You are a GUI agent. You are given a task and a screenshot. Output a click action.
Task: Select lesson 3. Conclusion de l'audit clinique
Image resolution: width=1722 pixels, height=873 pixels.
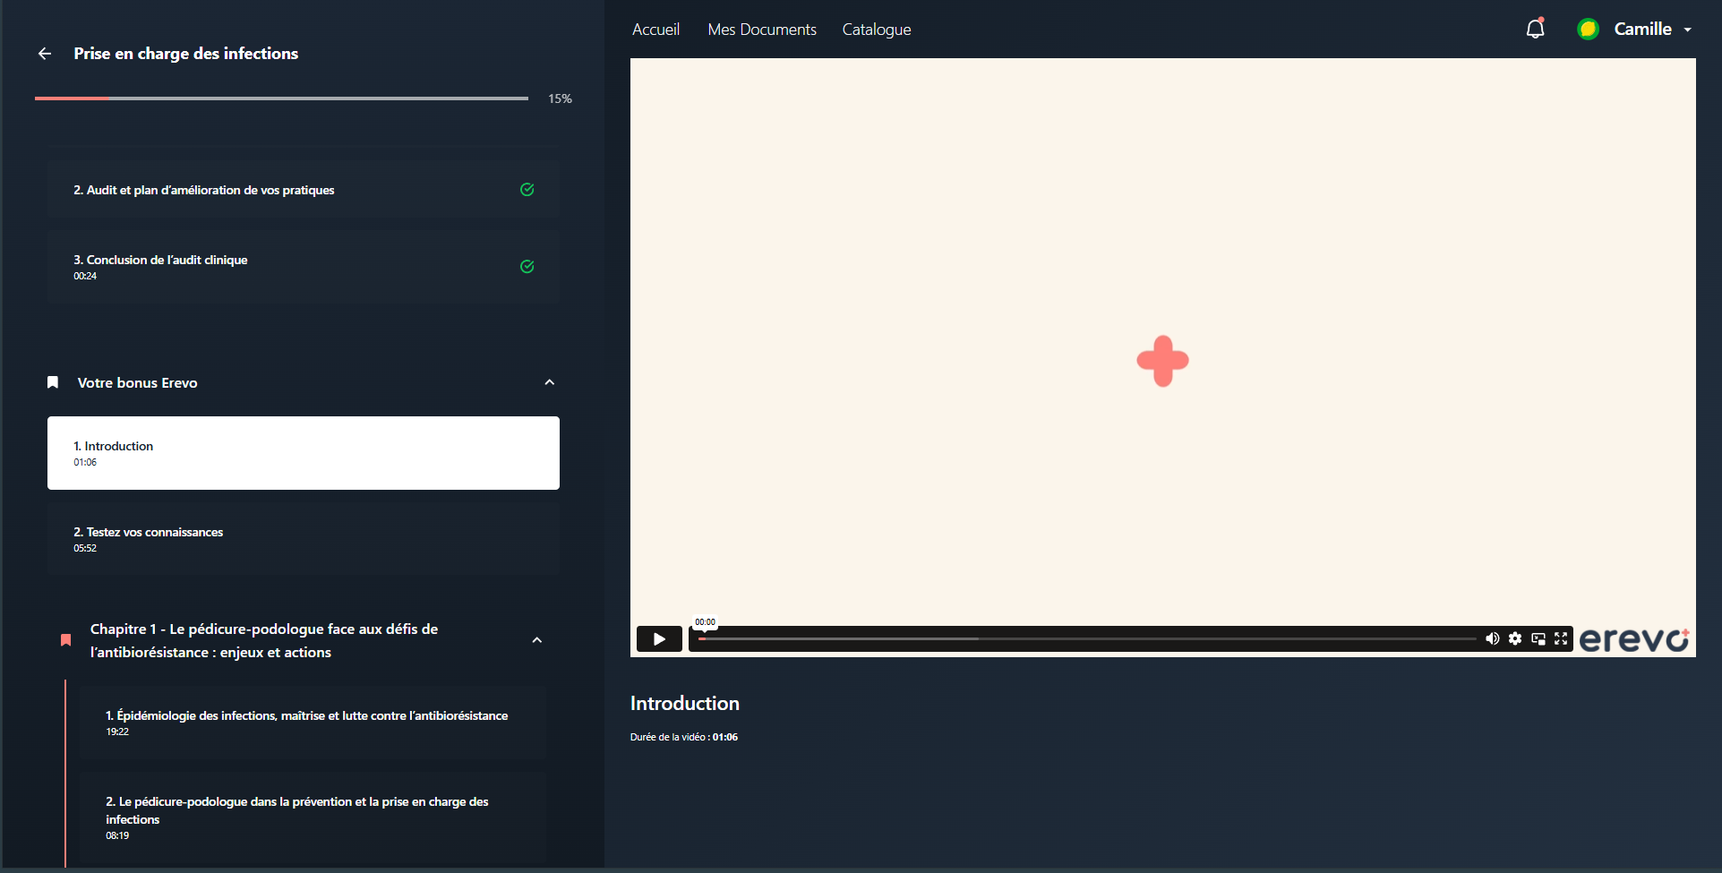tap(304, 267)
